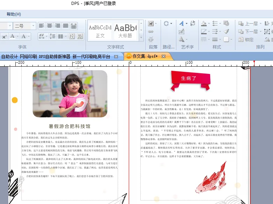Justify the paragraph text
The width and height of the screenshot is (273, 204).
point(66,26)
